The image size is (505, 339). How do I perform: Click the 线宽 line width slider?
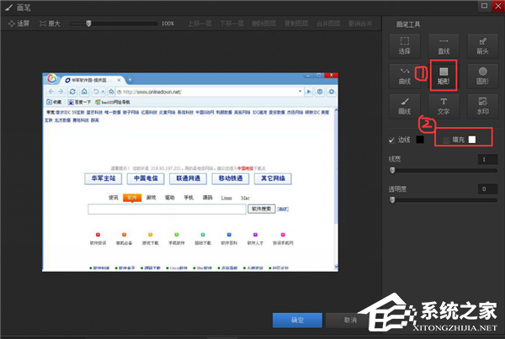click(444, 170)
